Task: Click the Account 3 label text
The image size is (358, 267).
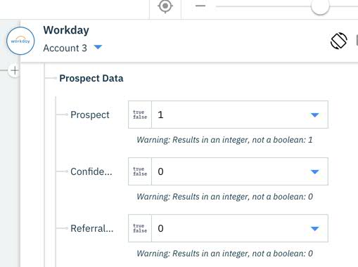Action: 65,48
